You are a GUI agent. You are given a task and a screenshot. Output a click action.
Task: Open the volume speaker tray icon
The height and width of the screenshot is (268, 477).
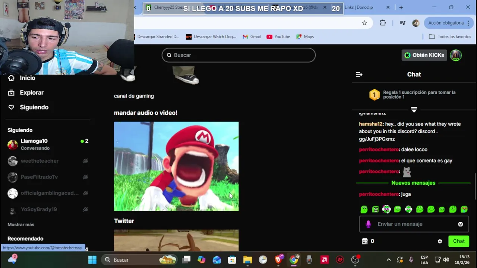pos(446,260)
